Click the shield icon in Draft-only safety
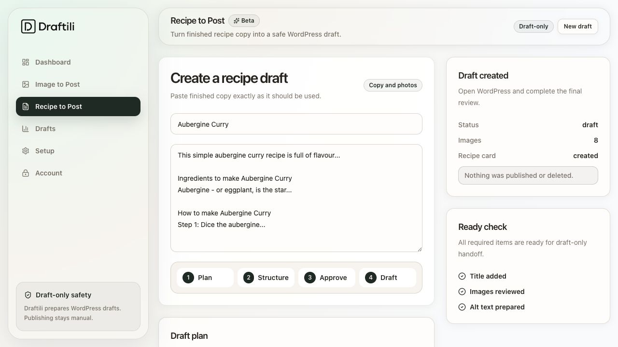This screenshot has width=618, height=347. tap(28, 295)
